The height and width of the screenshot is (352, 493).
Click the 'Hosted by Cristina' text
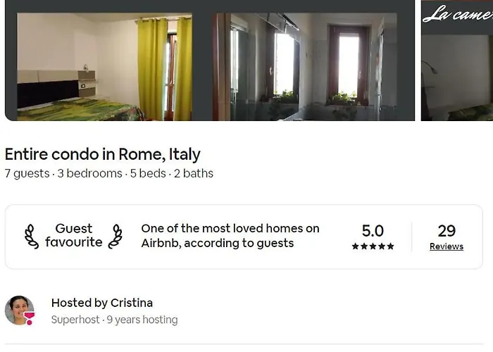[x=102, y=303]
